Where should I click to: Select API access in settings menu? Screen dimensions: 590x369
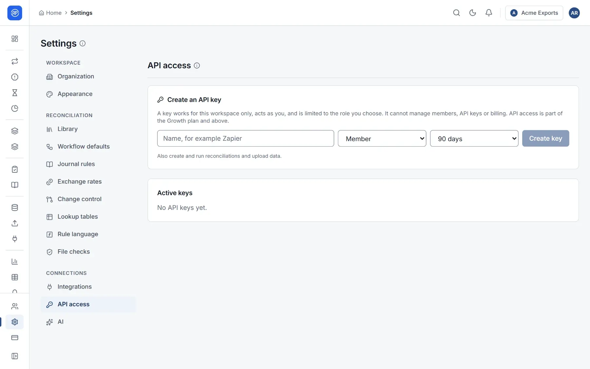tap(88, 304)
